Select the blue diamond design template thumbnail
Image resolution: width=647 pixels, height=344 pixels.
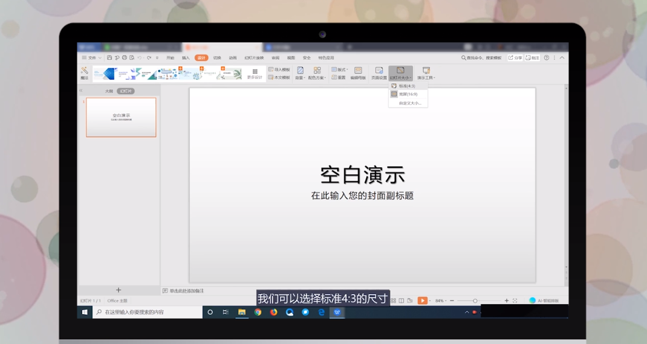(104, 74)
